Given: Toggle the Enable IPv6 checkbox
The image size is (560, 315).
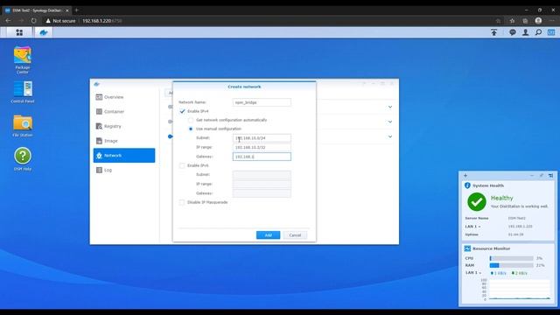Looking at the screenshot, I should click(182, 165).
